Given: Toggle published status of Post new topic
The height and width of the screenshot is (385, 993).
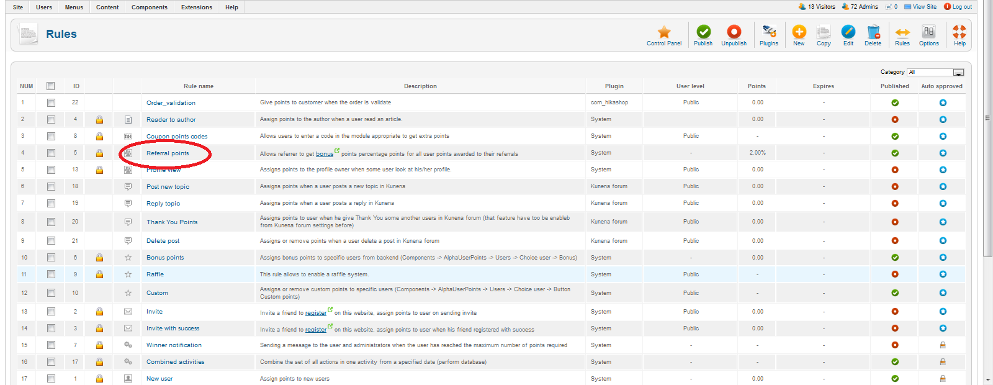Looking at the screenshot, I should click(895, 186).
